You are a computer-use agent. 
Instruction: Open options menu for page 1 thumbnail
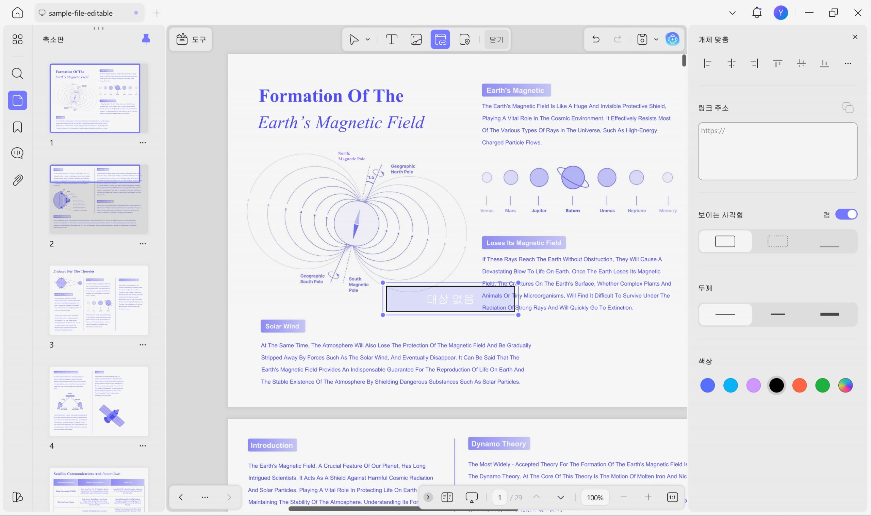[x=143, y=143]
